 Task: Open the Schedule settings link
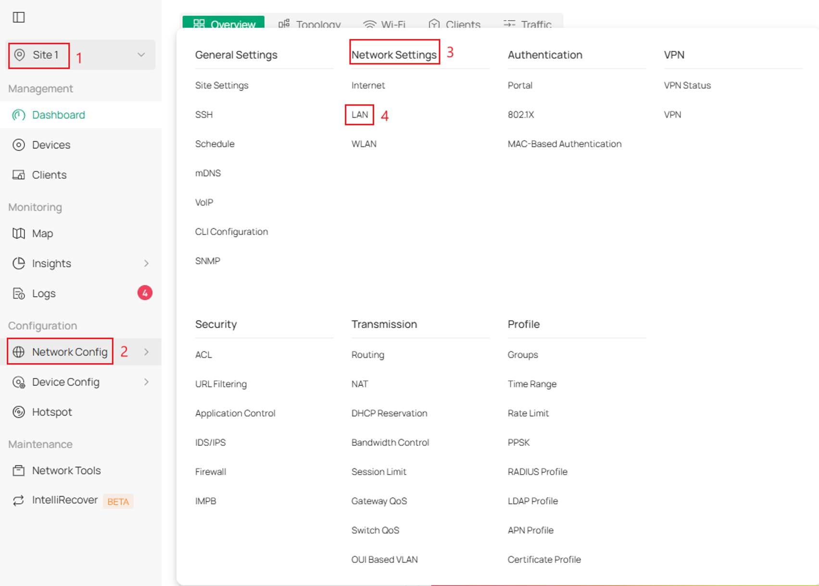[x=215, y=144]
